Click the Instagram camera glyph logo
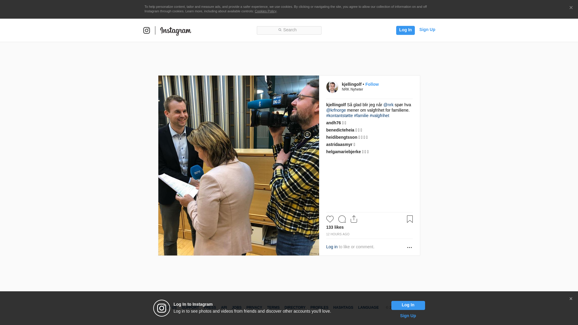The image size is (578, 325). pos(147,30)
